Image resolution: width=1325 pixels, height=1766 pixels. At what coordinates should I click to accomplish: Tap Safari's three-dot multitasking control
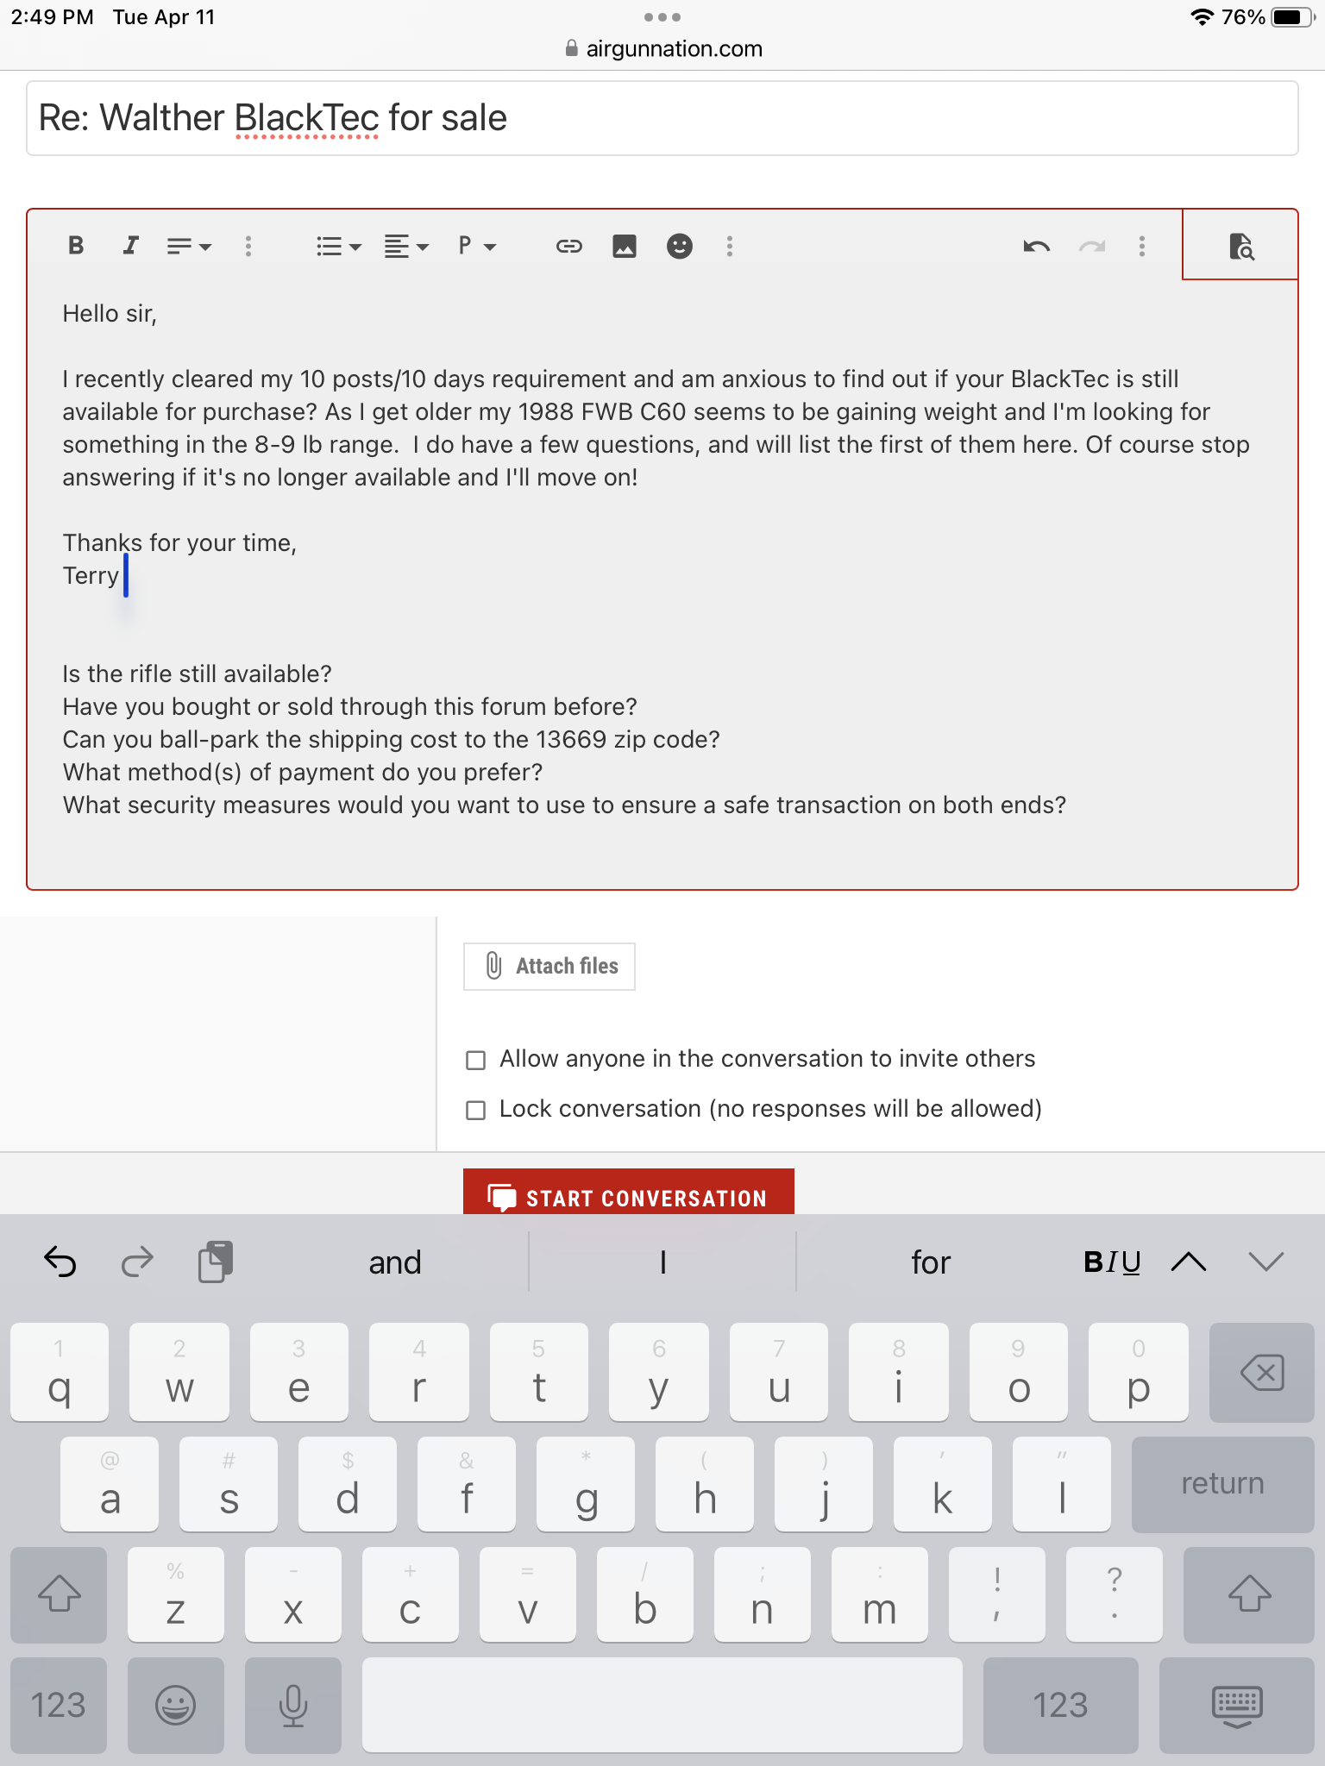coord(662,17)
